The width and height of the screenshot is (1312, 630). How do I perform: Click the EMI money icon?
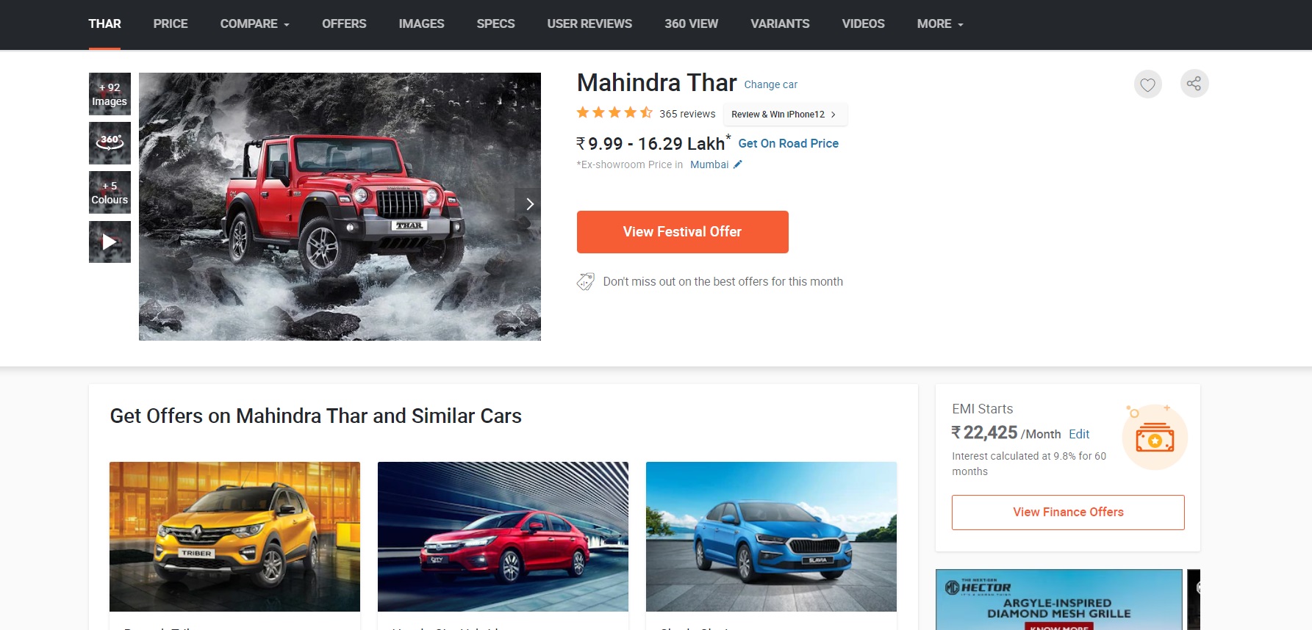[1155, 438]
